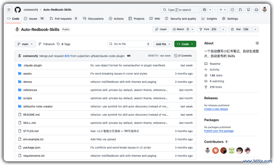The width and height of the screenshot is (274, 165).
Task: Focus the Go to file input
Action: (x=129, y=44)
